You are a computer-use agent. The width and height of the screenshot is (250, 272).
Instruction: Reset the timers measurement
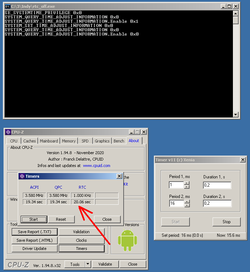click(61, 219)
